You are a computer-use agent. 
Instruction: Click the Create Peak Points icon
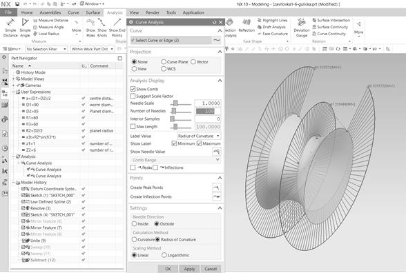217,188
